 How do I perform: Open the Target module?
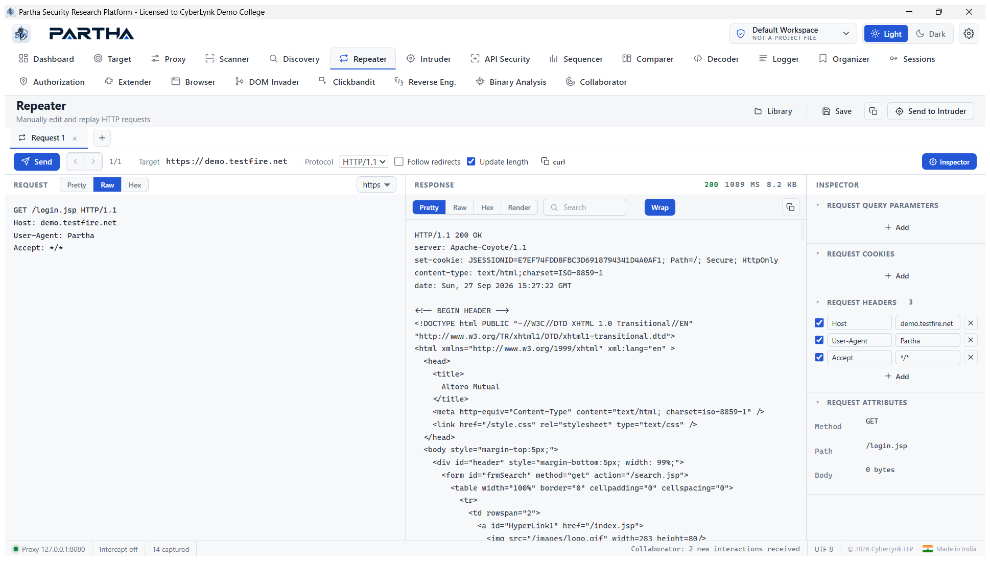tap(112, 59)
